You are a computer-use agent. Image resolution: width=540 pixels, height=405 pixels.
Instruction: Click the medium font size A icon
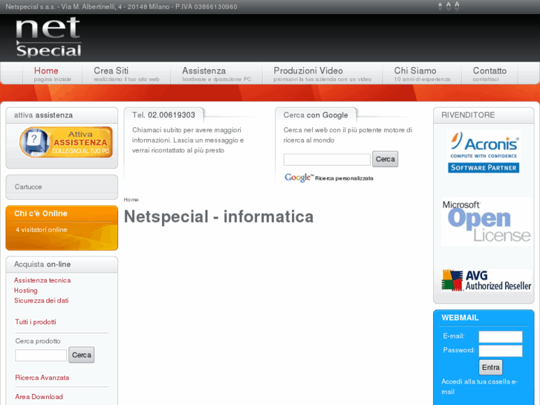click(x=449, y=7)
